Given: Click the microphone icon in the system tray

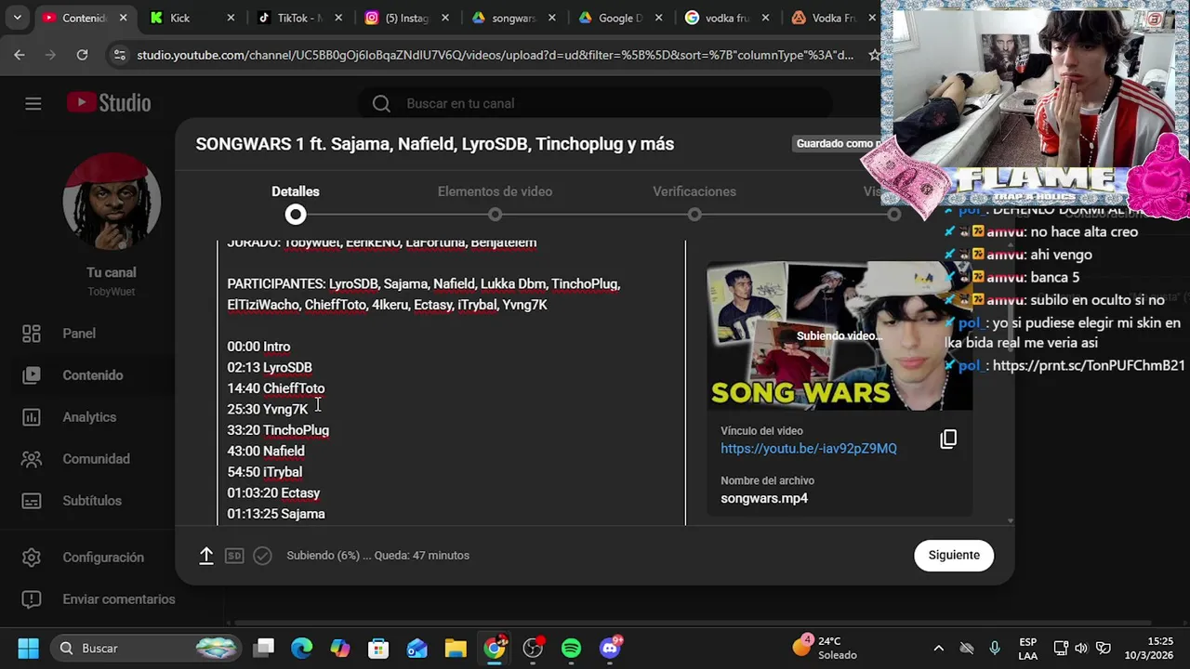Looking at the screenshot, I should [x=995, y=648].
